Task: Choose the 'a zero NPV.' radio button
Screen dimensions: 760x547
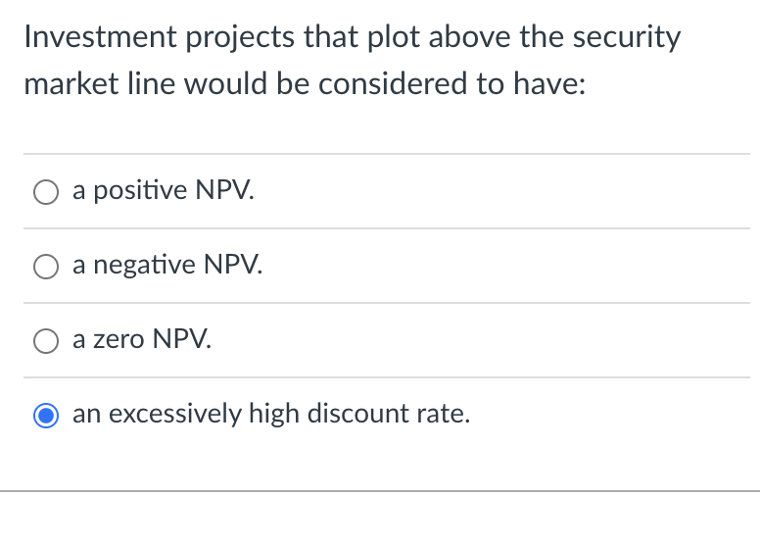Action: pyautogui.click(x=46, y=341)
